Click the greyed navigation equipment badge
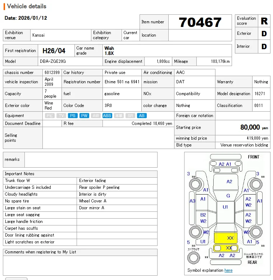The width and height of the screenshot is (273, 280). [50, 116]
